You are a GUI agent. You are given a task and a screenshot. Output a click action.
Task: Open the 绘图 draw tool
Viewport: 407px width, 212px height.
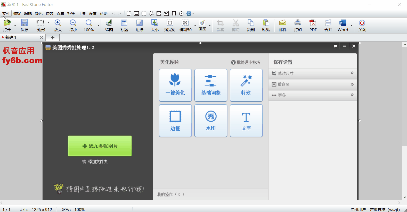point(109,26)
